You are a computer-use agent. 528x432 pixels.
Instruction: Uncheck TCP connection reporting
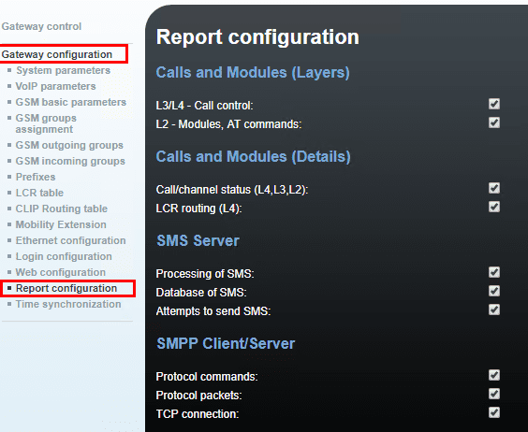pos(494,412)
